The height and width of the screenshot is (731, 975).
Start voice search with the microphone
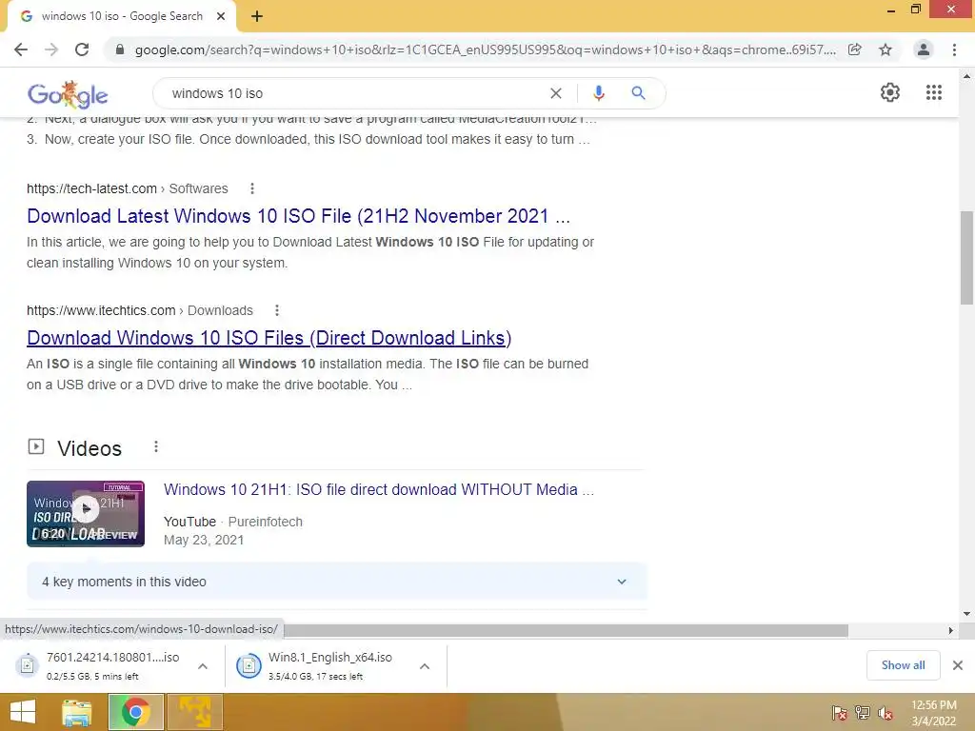tap(599, 93)
